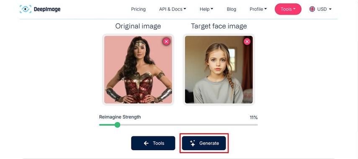Open the pink Tools menu button
The image size is (358, 159).
coord(288,9)
